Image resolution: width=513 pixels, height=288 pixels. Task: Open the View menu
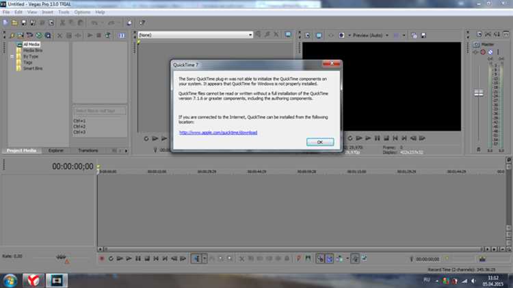tap(32, 12)
